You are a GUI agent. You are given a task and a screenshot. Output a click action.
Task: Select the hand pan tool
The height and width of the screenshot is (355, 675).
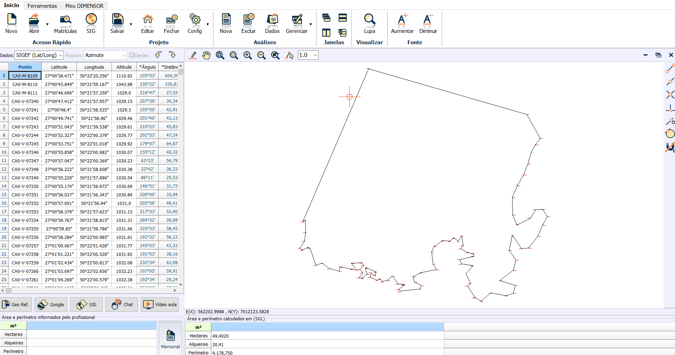[206, 55]
